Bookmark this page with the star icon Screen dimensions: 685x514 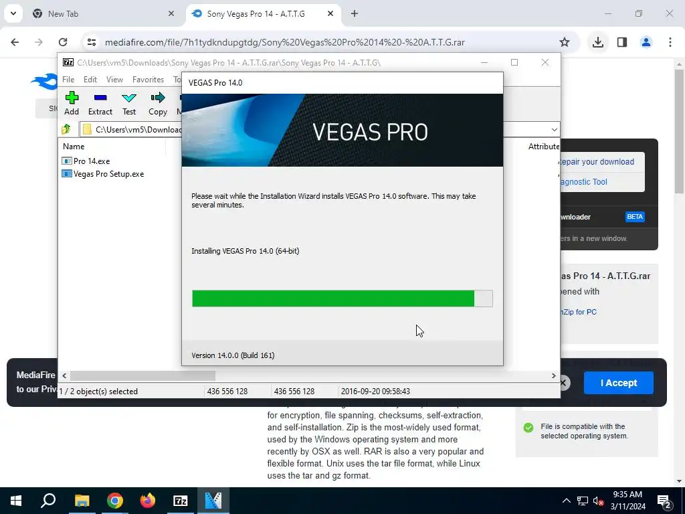point(565,42)
